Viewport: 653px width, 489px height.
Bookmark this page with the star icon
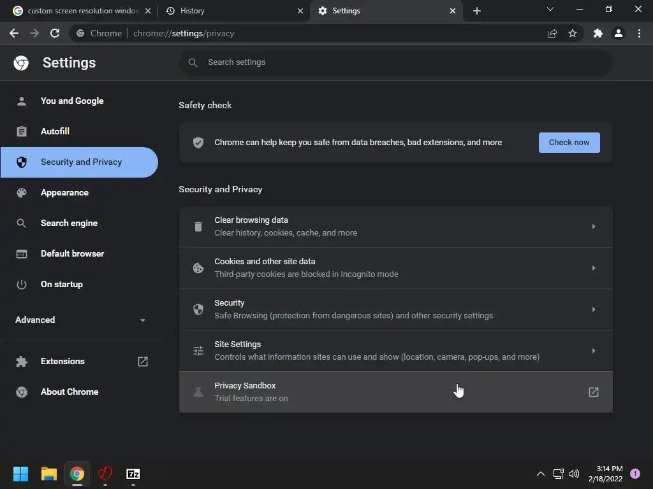(573, 33)
